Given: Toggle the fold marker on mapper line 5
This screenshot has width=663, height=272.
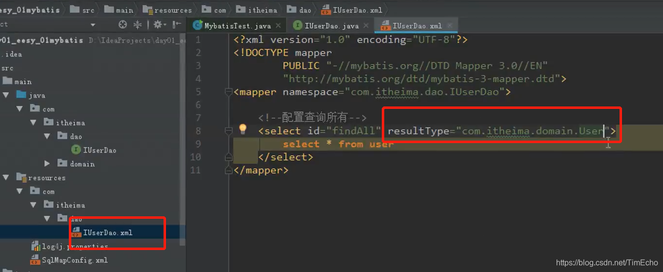Looking at the screenshot, I should pyautogui.click(x=228, y=92).
